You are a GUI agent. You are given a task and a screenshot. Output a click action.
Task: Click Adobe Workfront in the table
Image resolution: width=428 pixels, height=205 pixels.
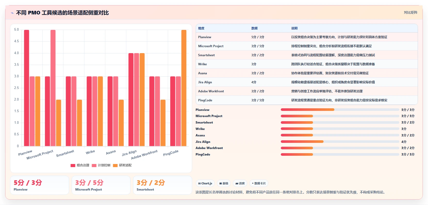tap(211, 91)
